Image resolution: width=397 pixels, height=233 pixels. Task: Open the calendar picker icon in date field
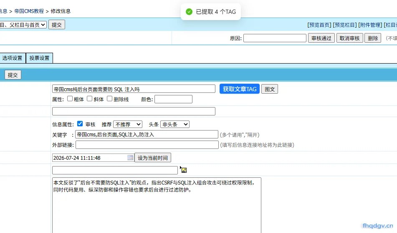(x=130, y=158)
